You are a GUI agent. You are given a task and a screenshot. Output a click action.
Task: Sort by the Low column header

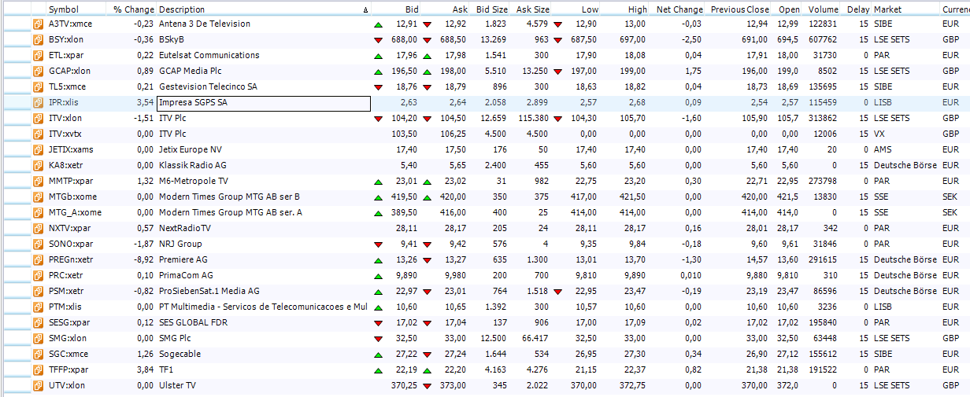pos(590,9)
